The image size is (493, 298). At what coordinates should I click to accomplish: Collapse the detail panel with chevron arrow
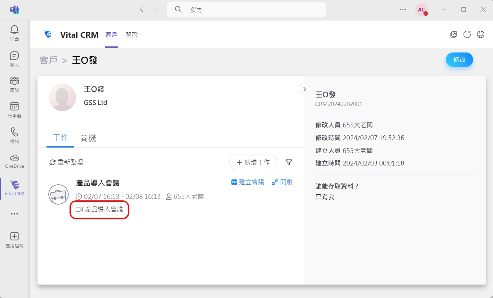305,89
